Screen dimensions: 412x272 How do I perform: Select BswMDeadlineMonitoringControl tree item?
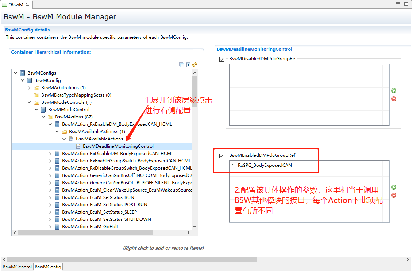[x=118, y=146]
